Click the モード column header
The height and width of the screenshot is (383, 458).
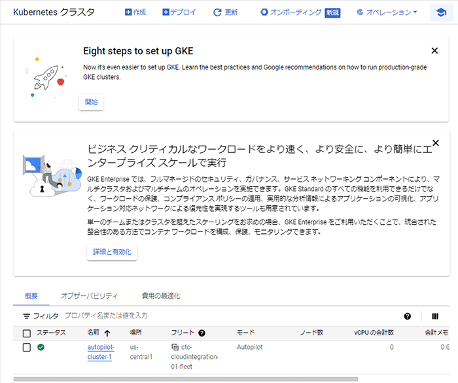click(x=245, y=333)
